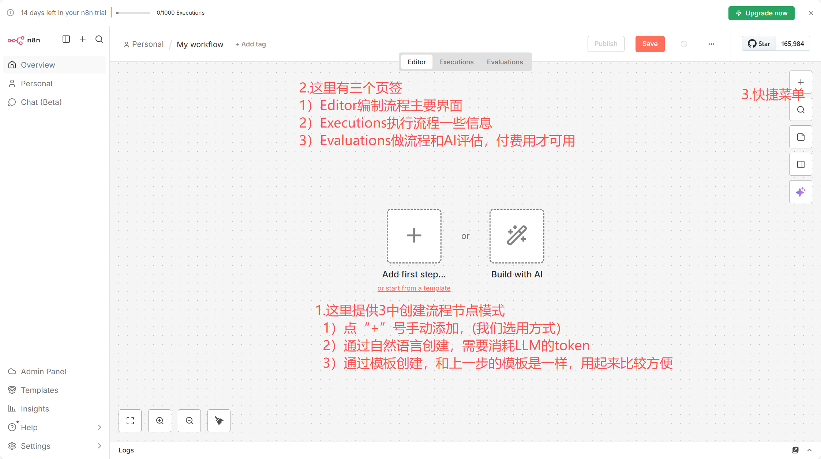Screen dimensions: 821x459
Task: Toggle the focus panel icon on the right
Action: point(801,164)
